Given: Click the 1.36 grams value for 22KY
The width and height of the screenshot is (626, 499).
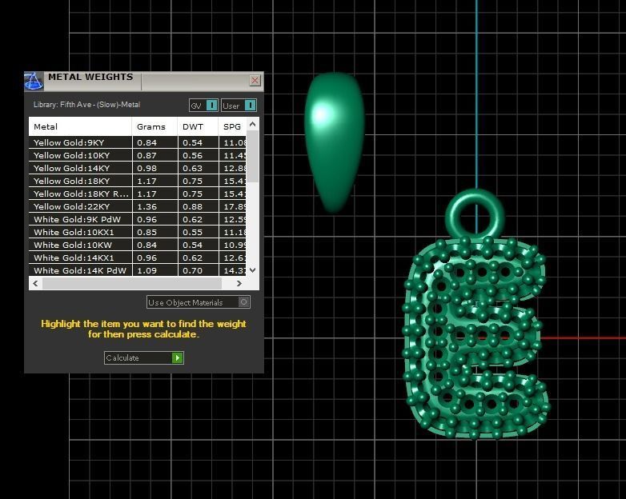Looking at the screenshot, I should click(x=147, y=206).
